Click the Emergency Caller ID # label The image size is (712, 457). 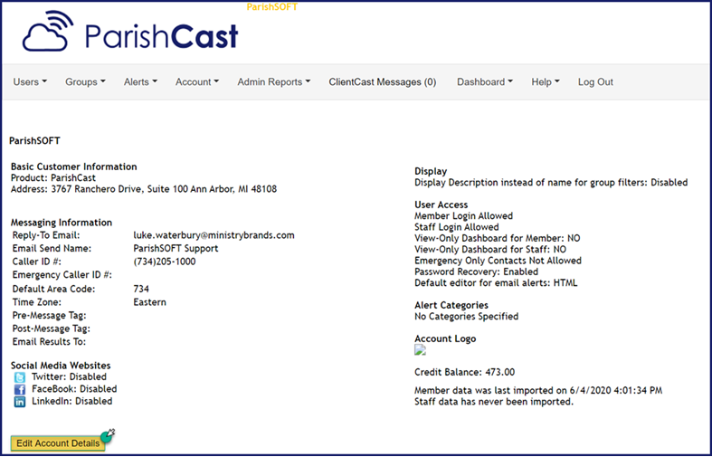point(62,275)
